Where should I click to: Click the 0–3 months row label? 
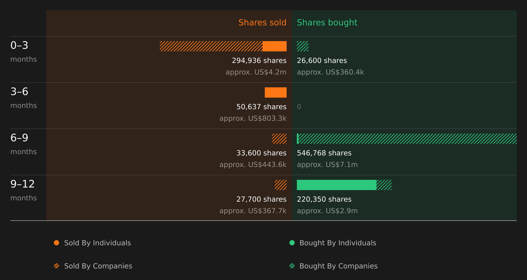(23, 52)
